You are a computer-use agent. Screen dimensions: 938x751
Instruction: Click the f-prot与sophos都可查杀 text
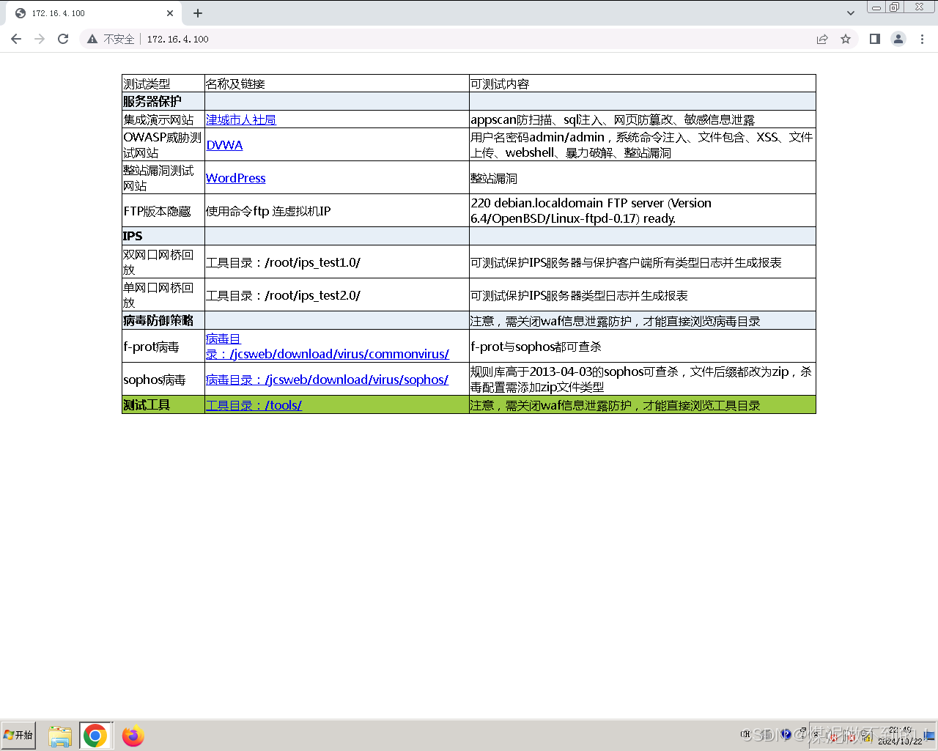tap(536, 347)
